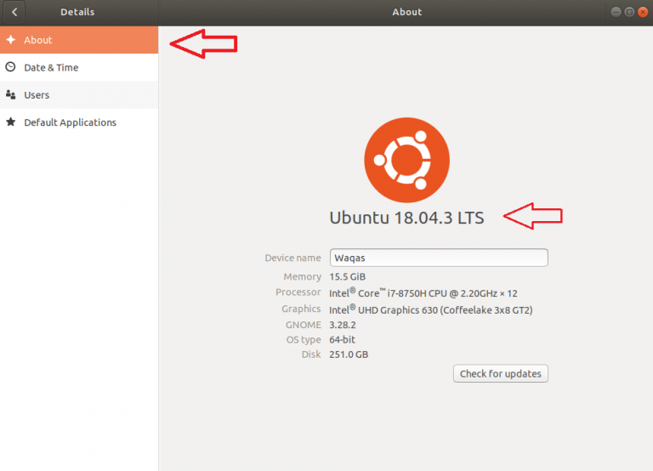Open Default Applications settings

(x=79, y=122)
